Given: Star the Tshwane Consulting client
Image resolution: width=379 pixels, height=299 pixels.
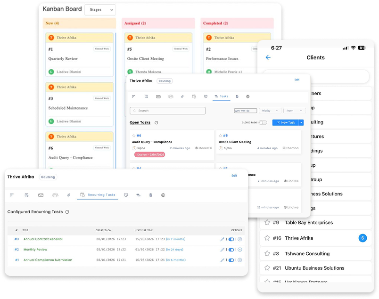Looking at the screenshot, I should [x=267, y=254].
